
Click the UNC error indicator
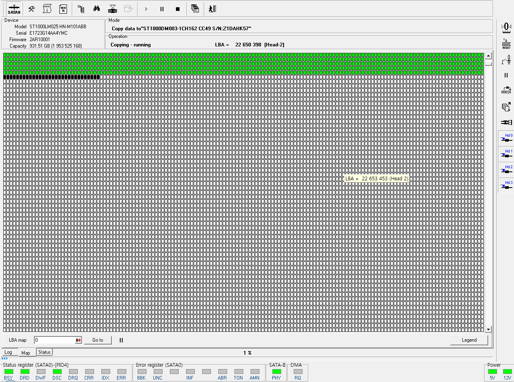(158, 371)
